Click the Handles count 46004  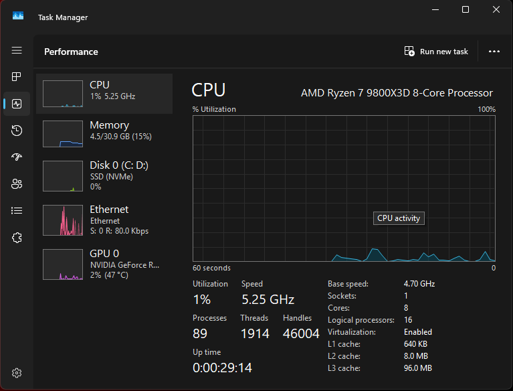pos(301,333)
